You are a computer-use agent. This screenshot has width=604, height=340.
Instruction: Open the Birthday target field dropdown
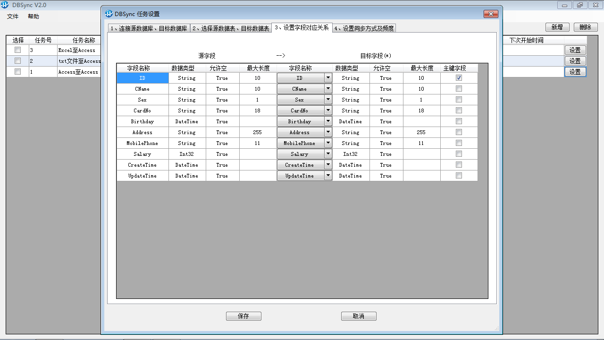[x=327, y=121]
